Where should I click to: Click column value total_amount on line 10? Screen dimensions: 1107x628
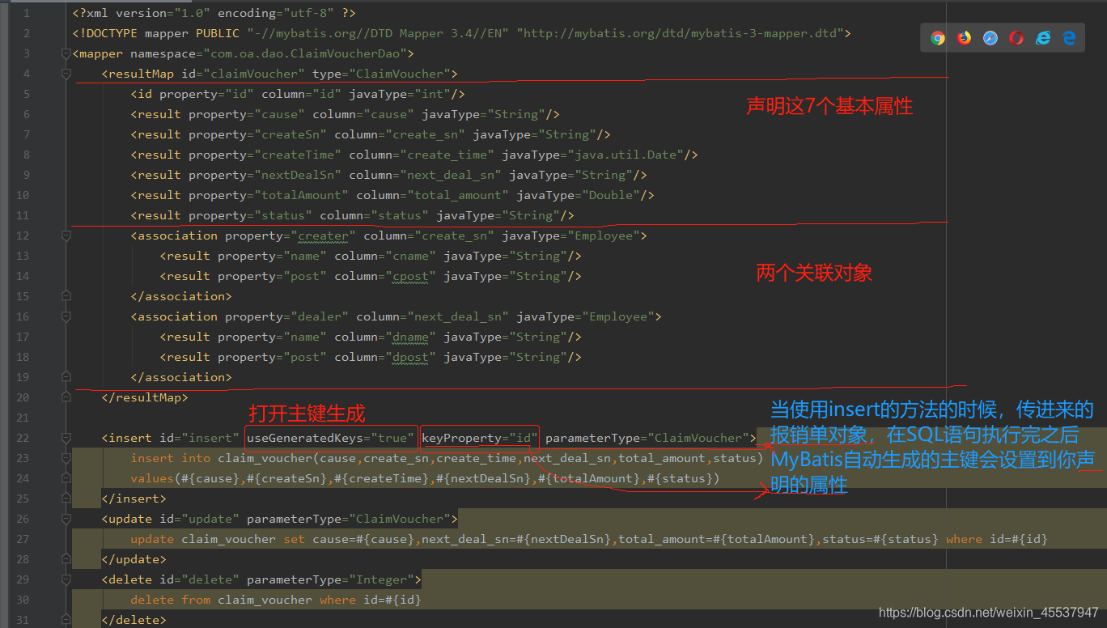click(x=458, y=195)
